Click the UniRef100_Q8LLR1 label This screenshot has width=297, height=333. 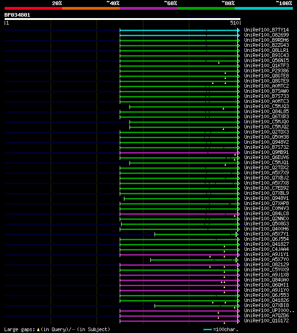coord(266,51)
